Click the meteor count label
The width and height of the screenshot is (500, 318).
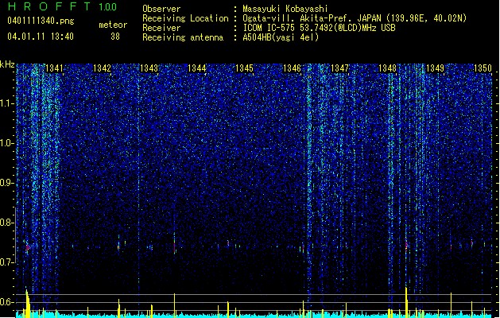pos(113,25)
